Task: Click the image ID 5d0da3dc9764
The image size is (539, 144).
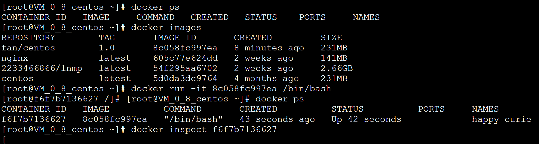Action: (x=185, y=79)
